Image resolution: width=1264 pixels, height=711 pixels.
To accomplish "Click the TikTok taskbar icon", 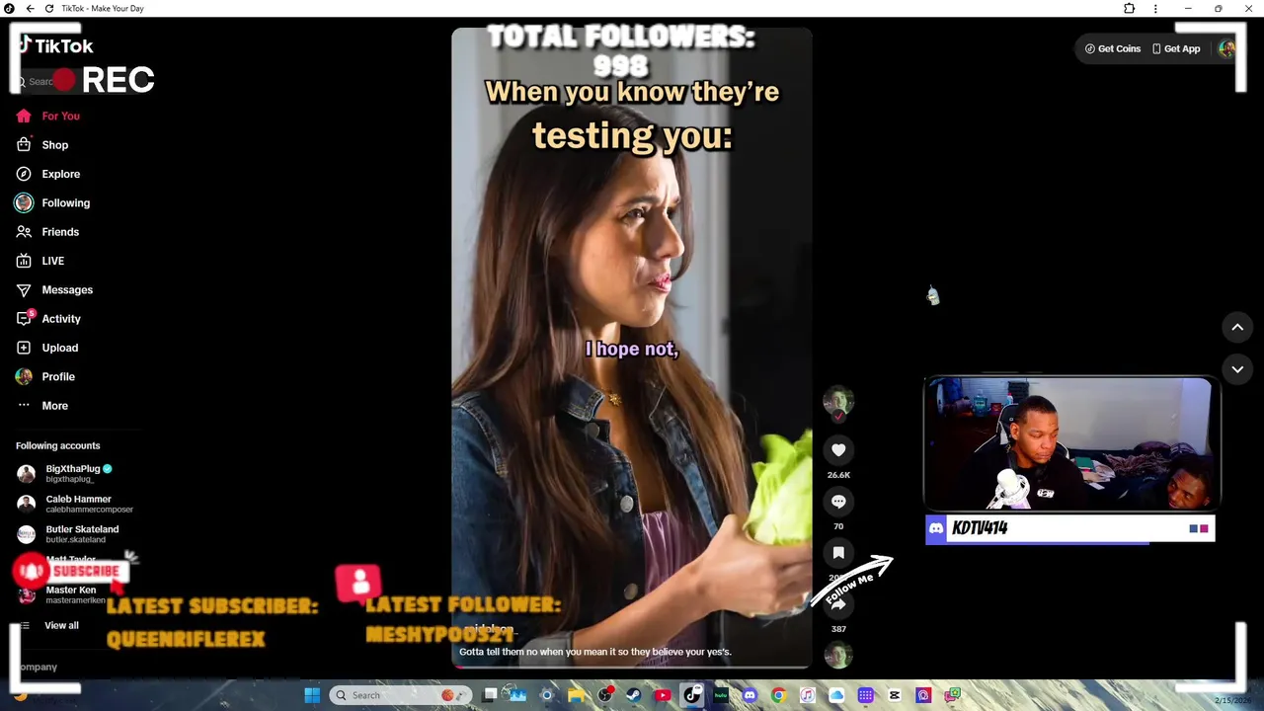I will (692, 695).
